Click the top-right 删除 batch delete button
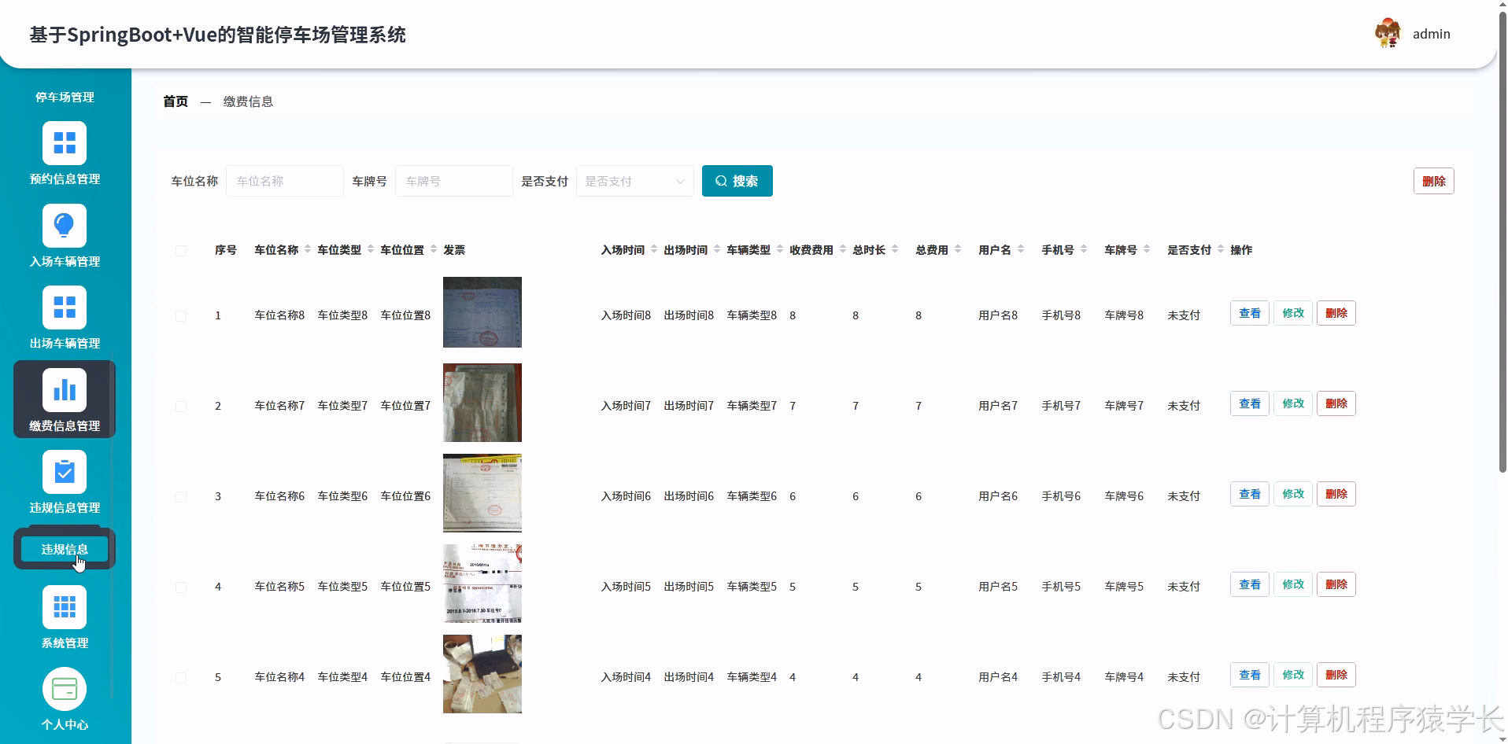The image size is (1508, 744). pos(1434,181)
